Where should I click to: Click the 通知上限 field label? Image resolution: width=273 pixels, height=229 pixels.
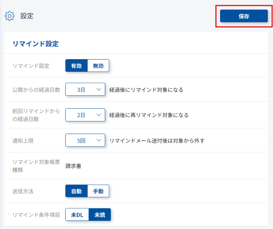pyautogui.click(x=23, y=141)
